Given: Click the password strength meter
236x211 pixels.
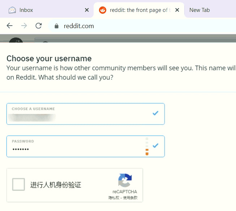Looking at the screenshot, I should 147,146.
